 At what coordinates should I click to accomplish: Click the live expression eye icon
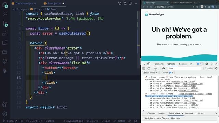(164, 68)
